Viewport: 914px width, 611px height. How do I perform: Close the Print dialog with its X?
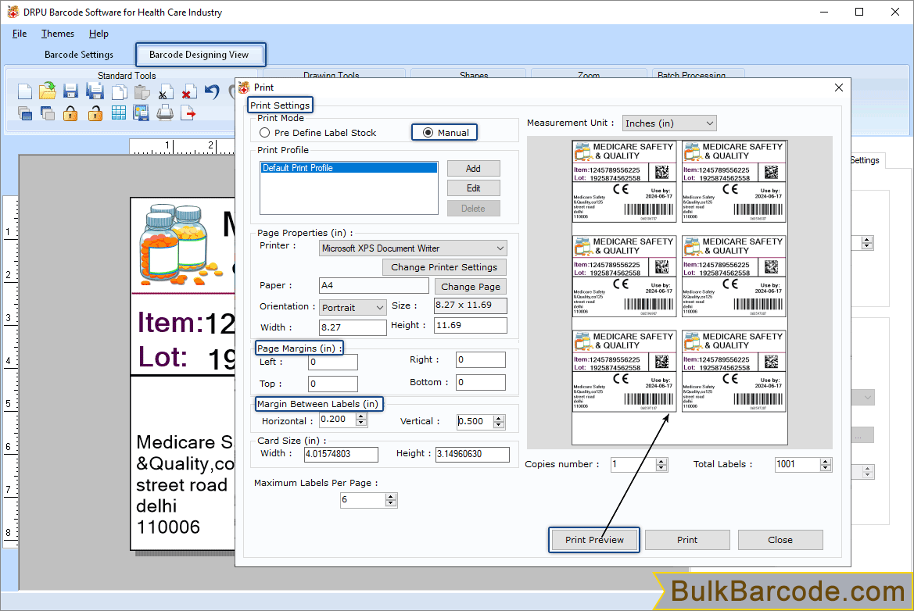point(839,88)
